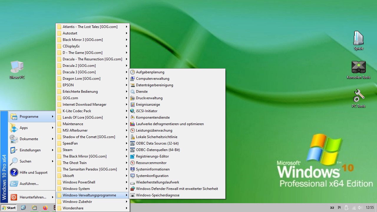
Task: Select Herunterfahren... in the start menu
Action: tap(32, 197)
